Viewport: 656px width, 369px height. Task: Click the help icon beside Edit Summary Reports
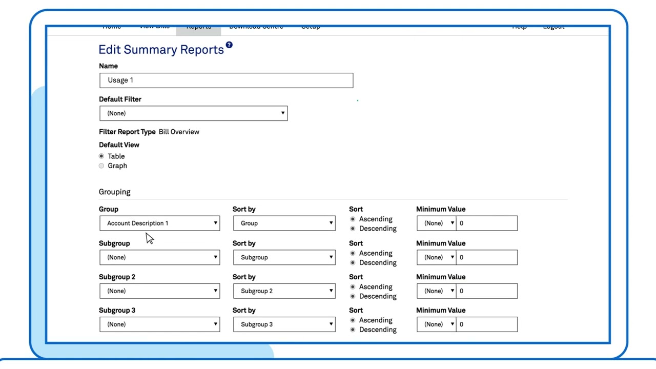[229, 45]
